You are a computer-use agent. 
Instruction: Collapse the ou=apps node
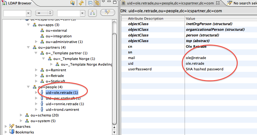pyautogui.click(x=28, y=25)
